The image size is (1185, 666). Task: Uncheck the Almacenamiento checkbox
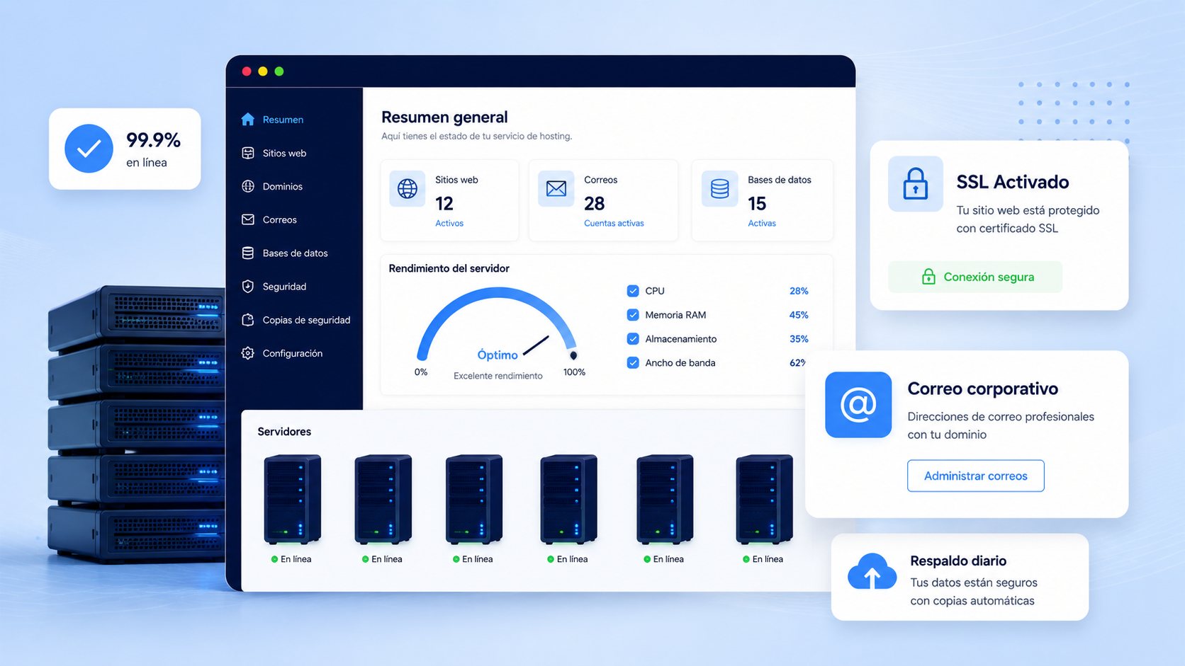[x=633, y=339]
